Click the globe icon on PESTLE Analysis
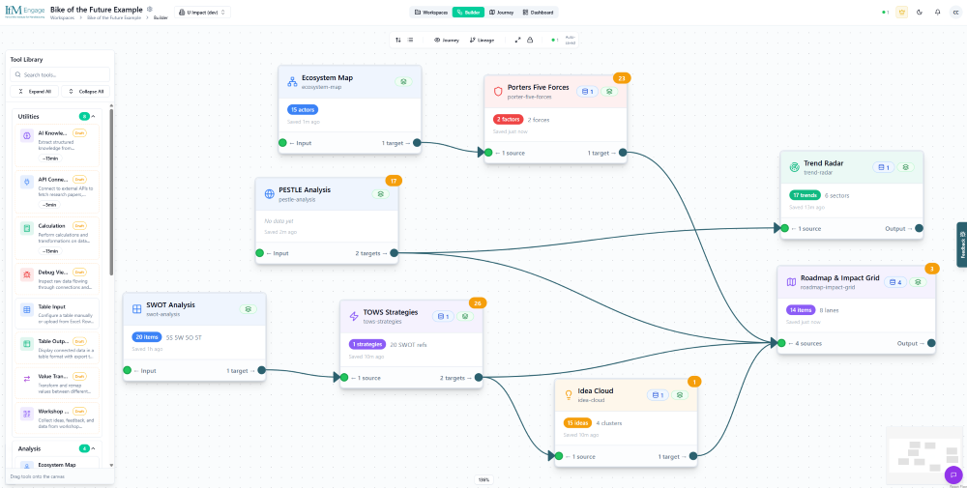 269,193
